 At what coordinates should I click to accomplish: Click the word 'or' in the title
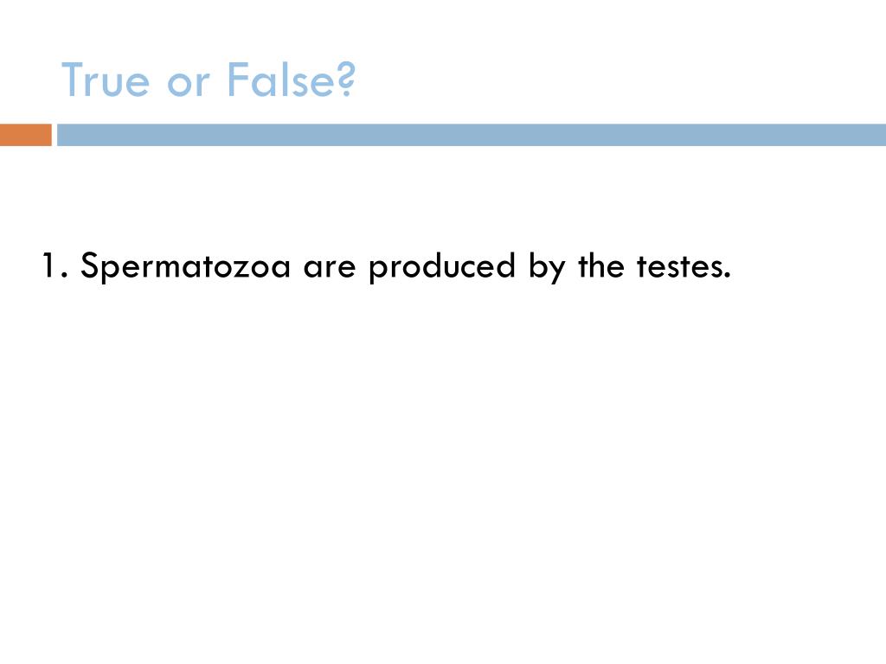(188, 84)
